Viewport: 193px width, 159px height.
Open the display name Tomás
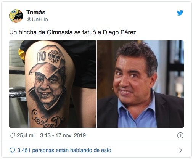(36, 13)
